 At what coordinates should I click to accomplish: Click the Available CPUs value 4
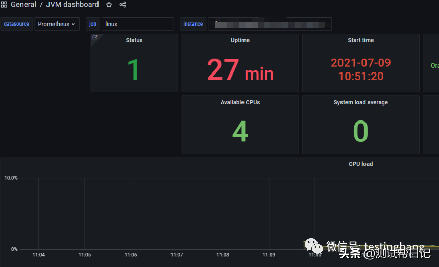(240, 131)
